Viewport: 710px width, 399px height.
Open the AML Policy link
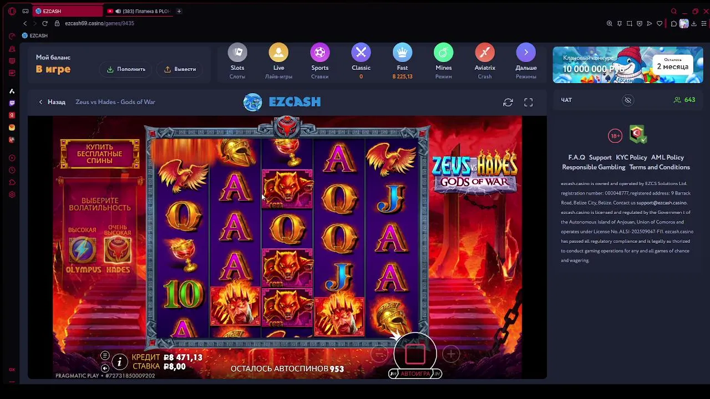click(x=667, y=157)
